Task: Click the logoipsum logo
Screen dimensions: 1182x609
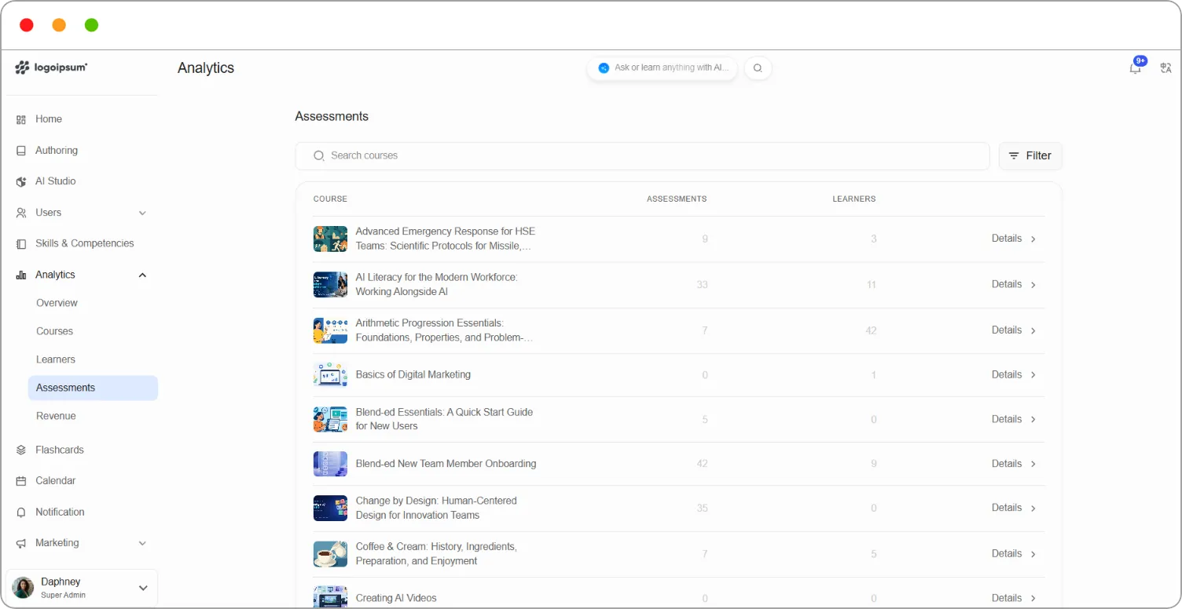Action: coord(51,67)
